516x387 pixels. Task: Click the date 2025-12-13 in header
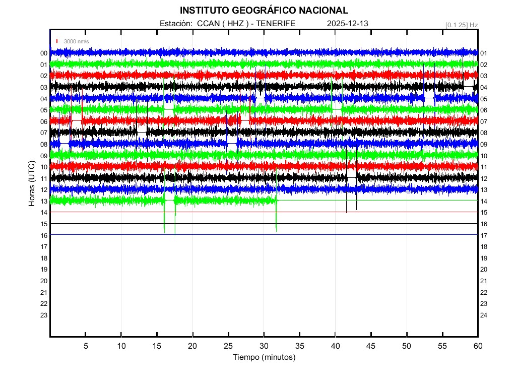click(x=348, y=24)
